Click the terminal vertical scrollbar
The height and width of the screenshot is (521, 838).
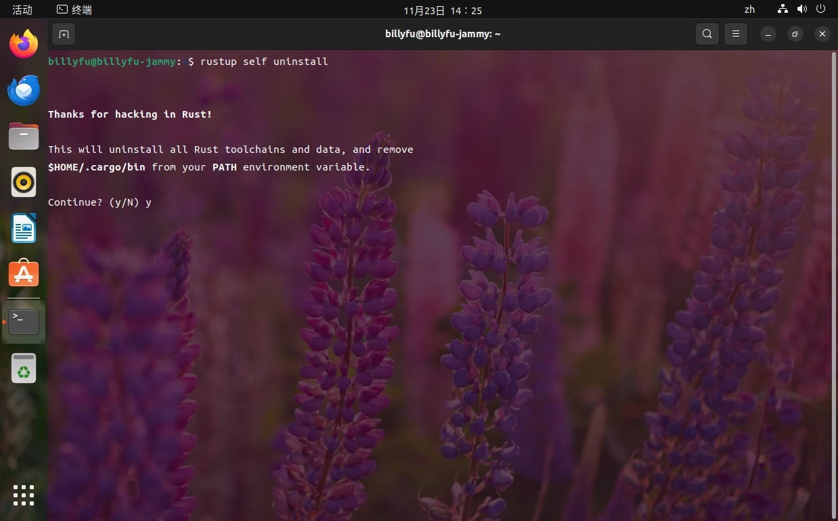click(834, 284)
